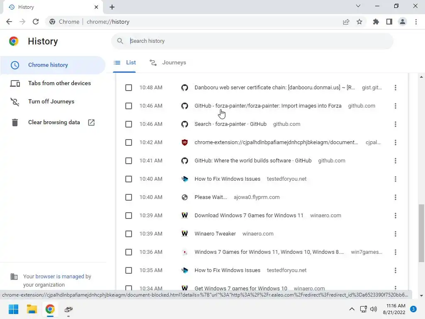
Task: Open the profile avatar icon
Action: [403, 22]
